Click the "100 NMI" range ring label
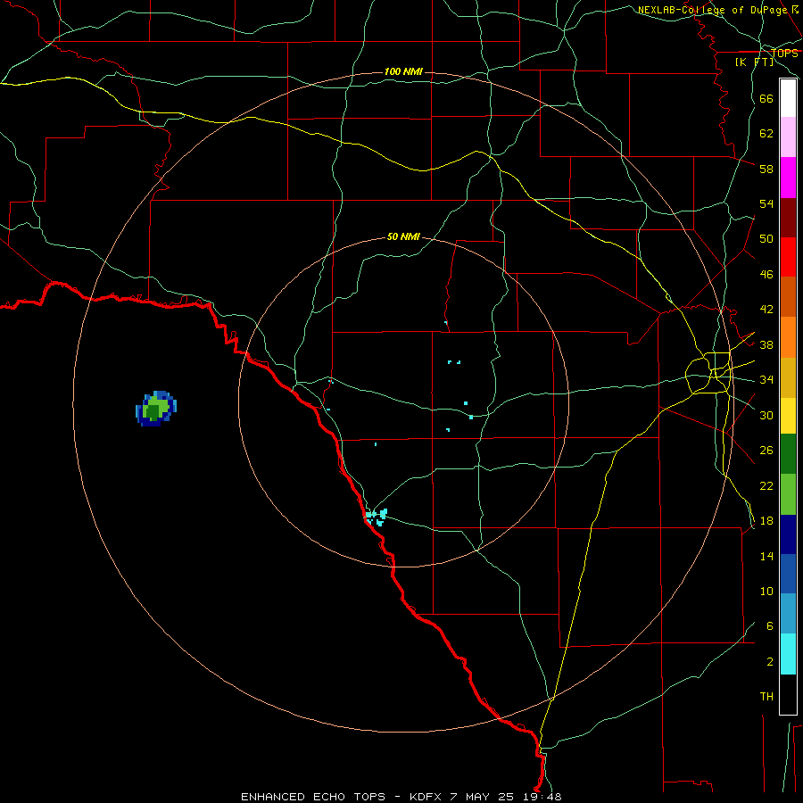The image size is (803, 803). [403, 71]
